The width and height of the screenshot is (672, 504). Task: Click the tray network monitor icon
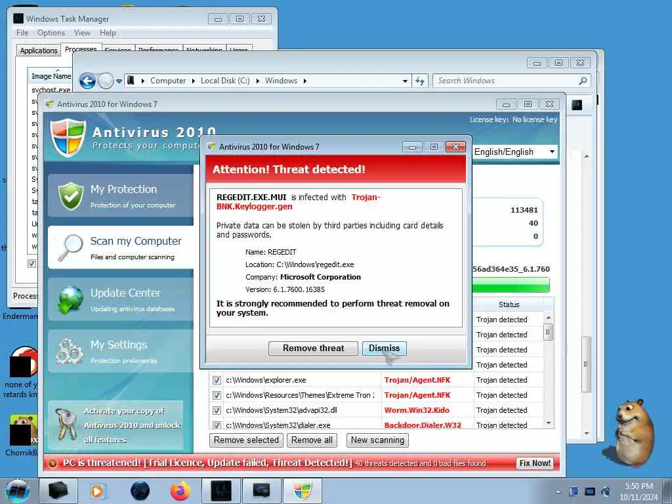pos(590,492)
